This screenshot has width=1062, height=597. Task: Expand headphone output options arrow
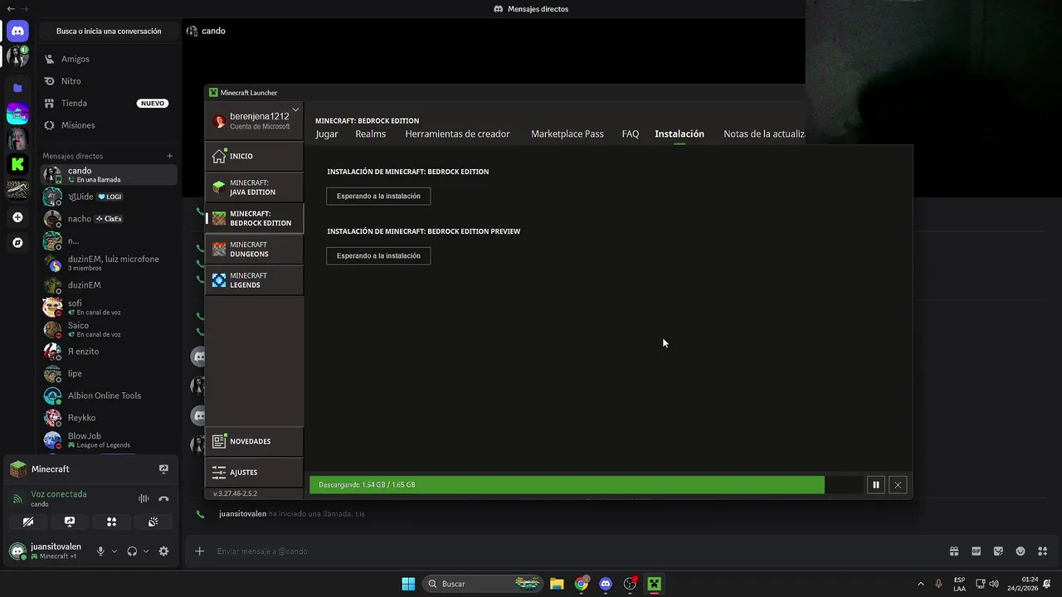[x=146, y=551]
